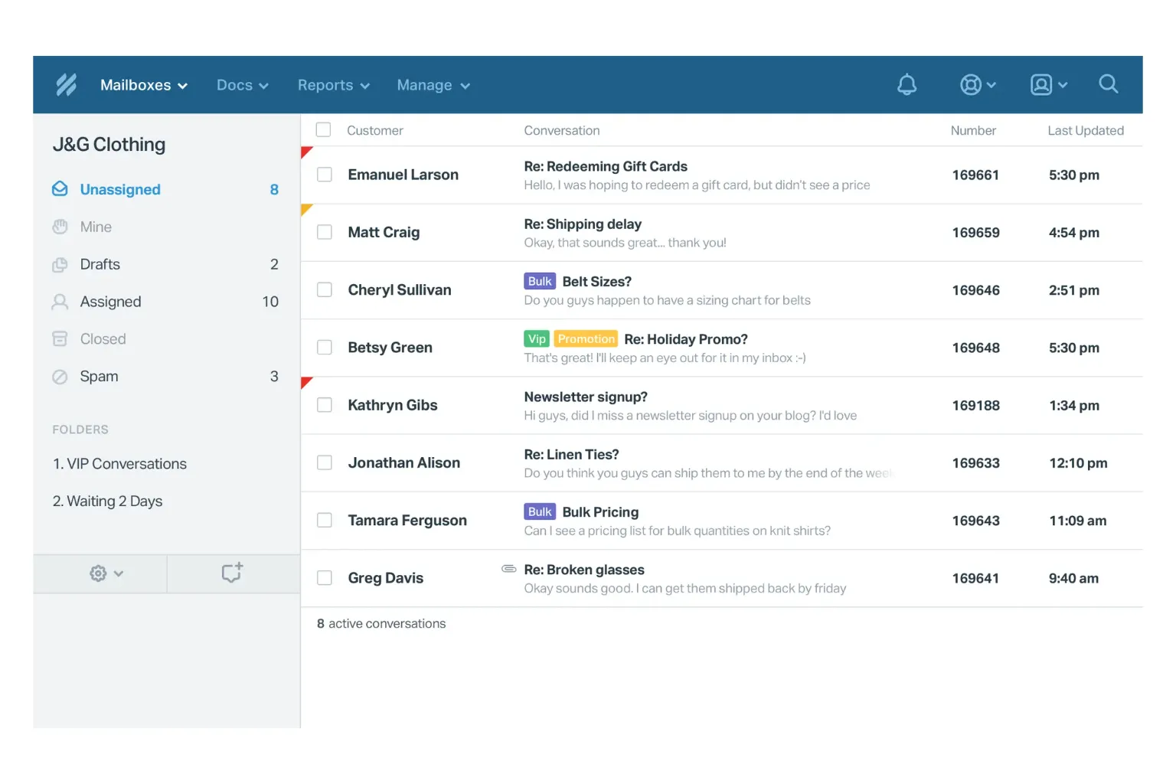The image size is (1176, 784).
Task: Click the 11:09 am timestamp
Action: pos(1077,521)
